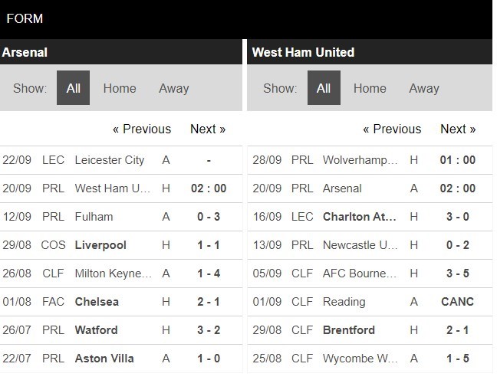The height and width of the screenshot is (380, 497).
Task: Switch Arsenal form to Home matches
Action: click(x=120, y=88)
